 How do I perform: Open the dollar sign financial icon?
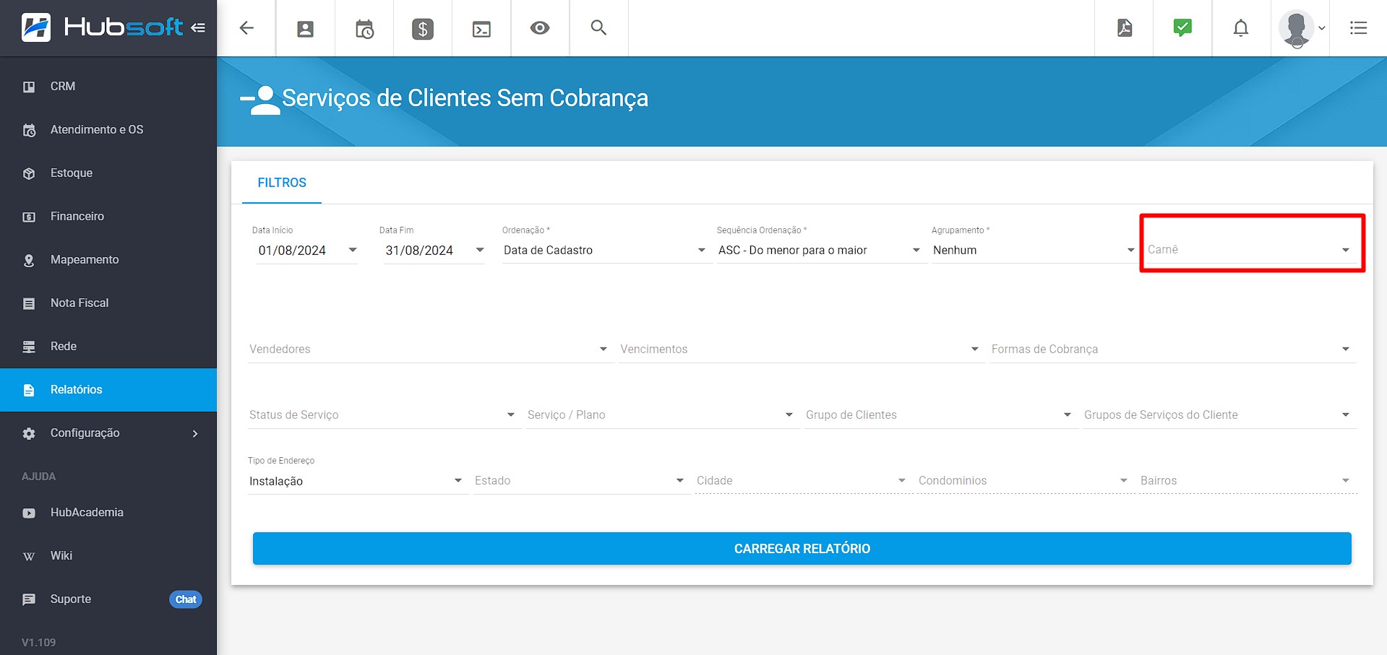pyautogui.click(x=423, y=29)
